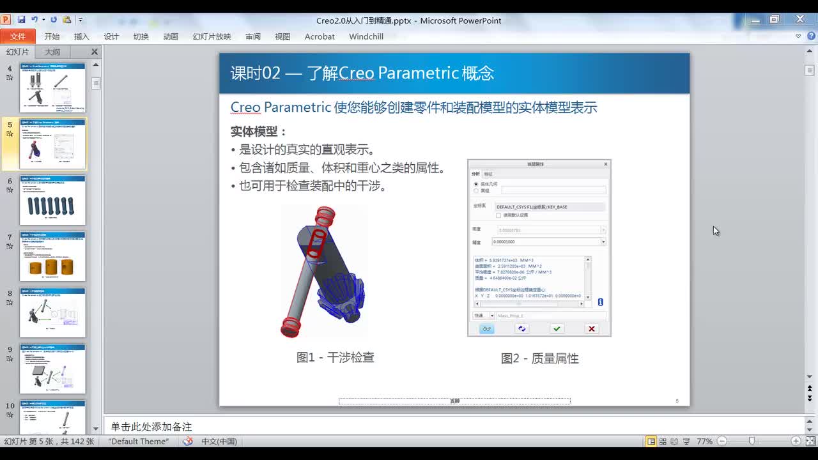
Task: Click the 中文(中国) language indicator
Action: tap(219, 441)
